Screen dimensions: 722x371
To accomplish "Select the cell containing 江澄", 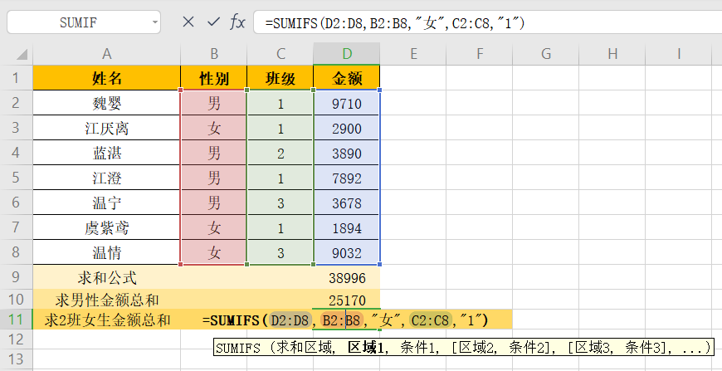I will [106, 178].
